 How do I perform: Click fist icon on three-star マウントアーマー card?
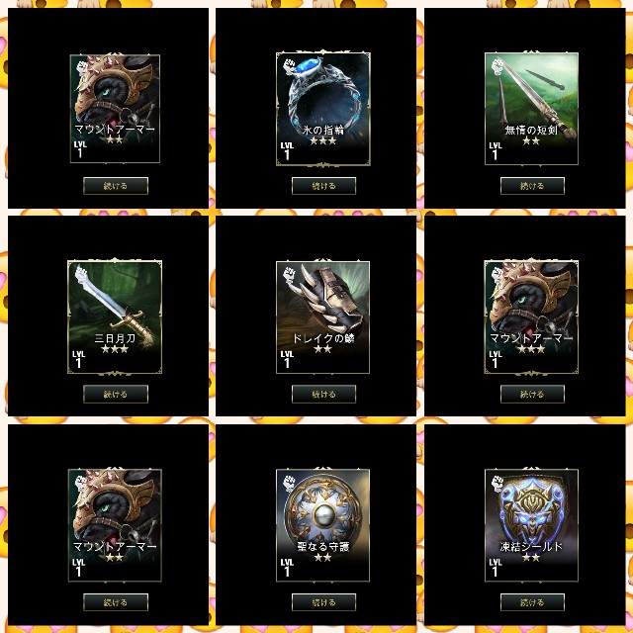(x=498, y=275)
